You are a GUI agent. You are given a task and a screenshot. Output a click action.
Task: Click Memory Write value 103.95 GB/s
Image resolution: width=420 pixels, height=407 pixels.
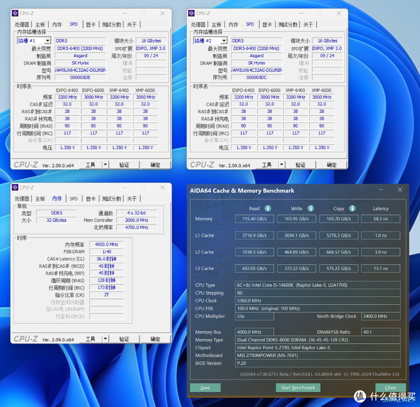coord(296,219)
